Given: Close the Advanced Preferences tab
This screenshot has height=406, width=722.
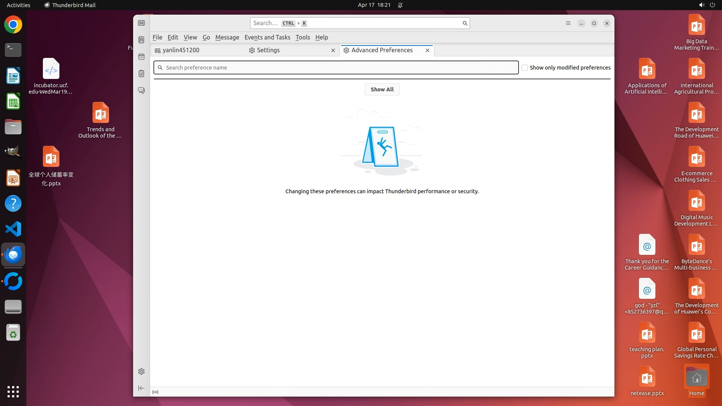Looking at the screenshot, I should click(428, 50).
